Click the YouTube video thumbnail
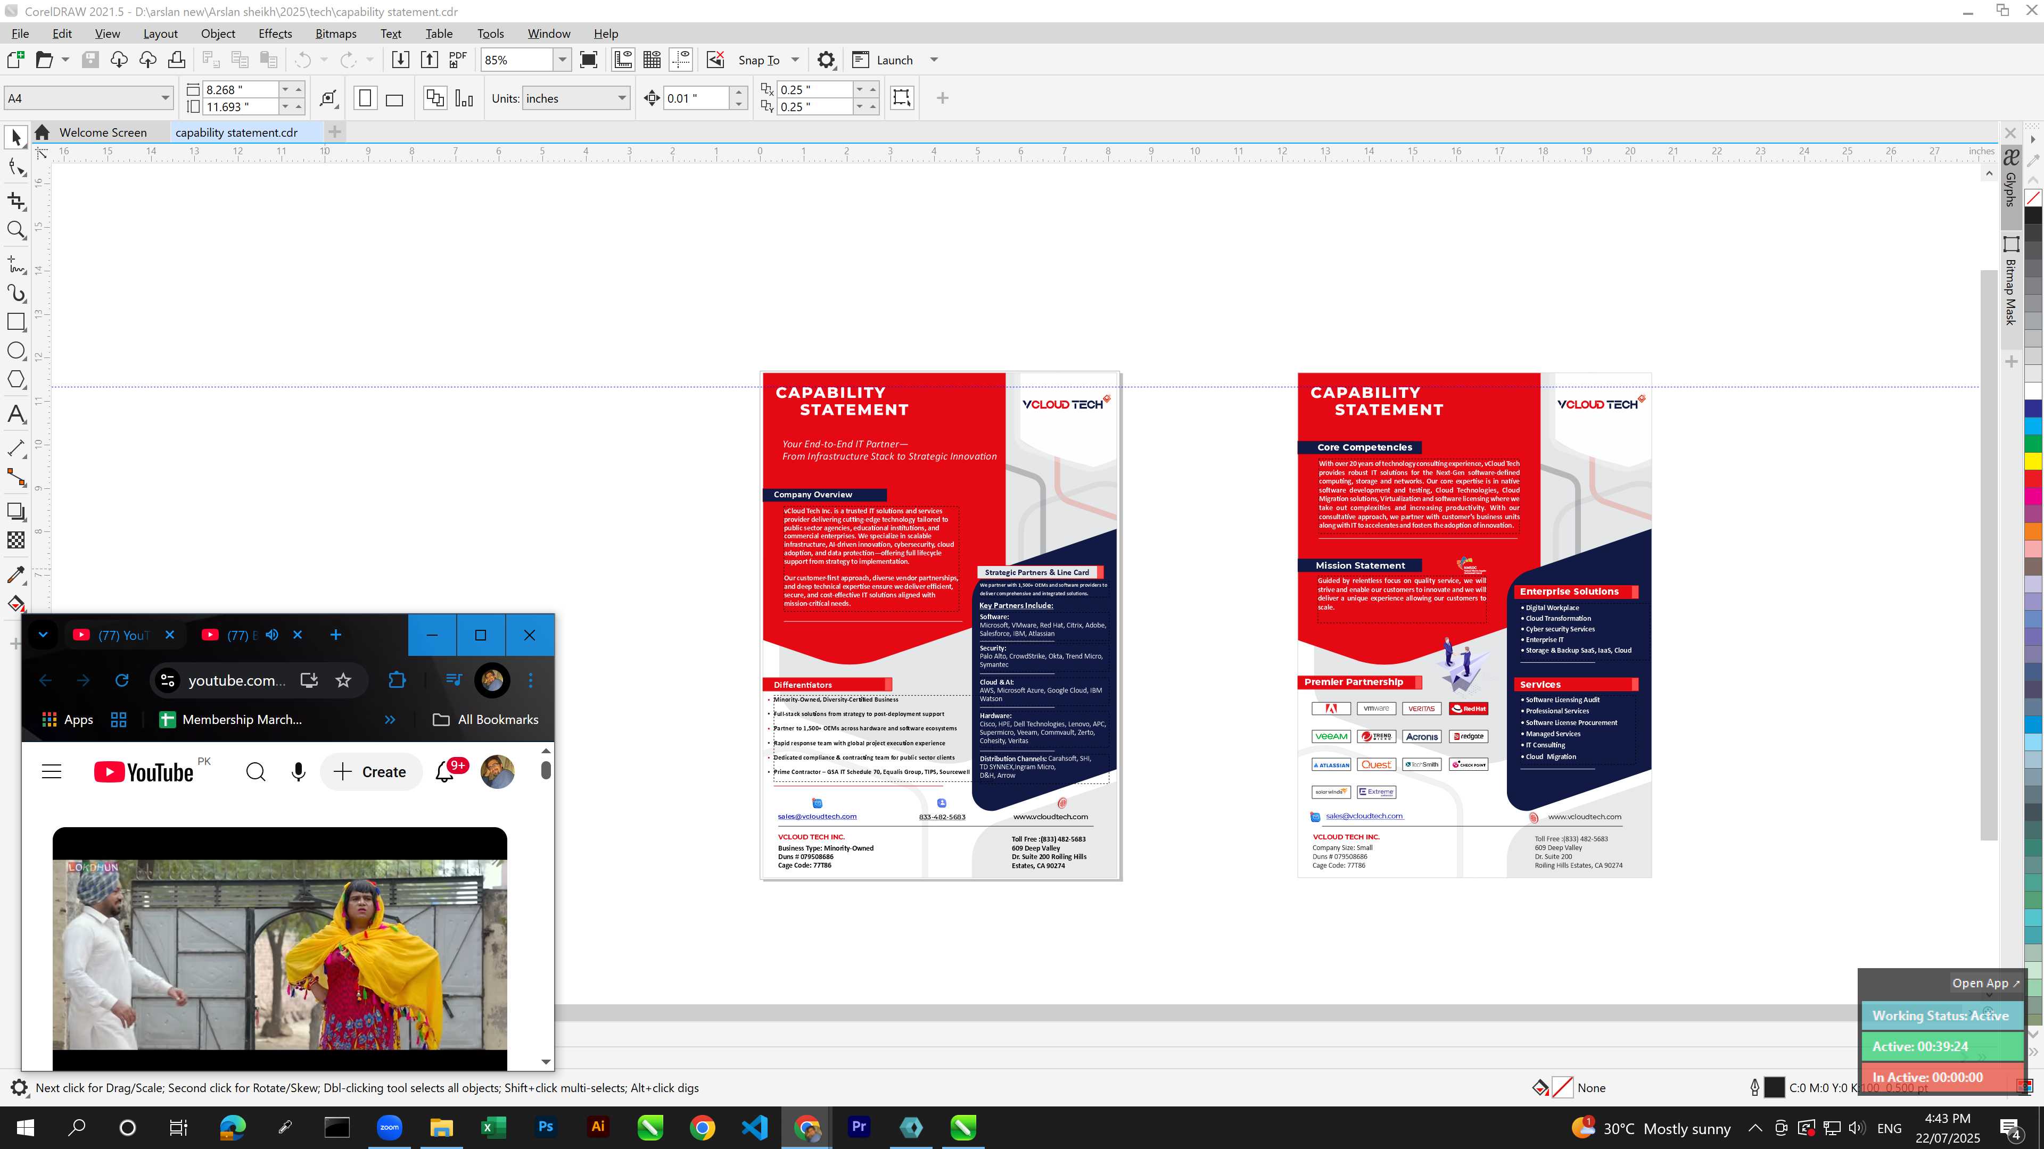2044x1149 pixels. coord(279,949)
